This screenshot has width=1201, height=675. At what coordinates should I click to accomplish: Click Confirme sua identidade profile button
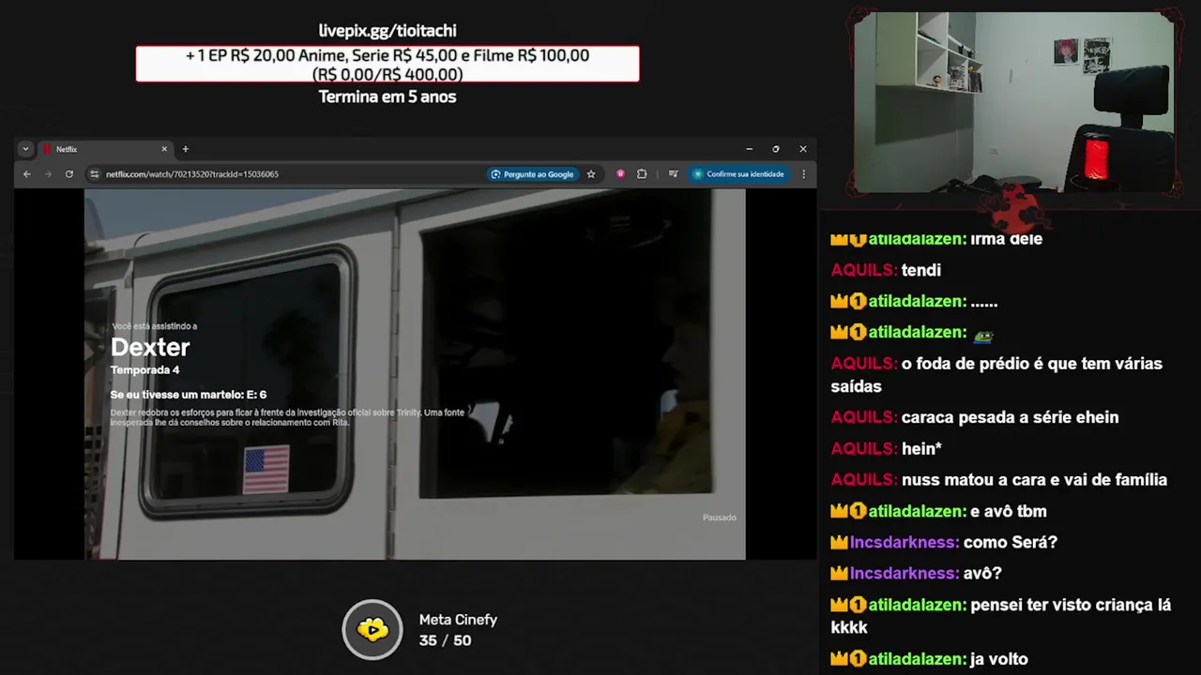[x=738, y=174]
